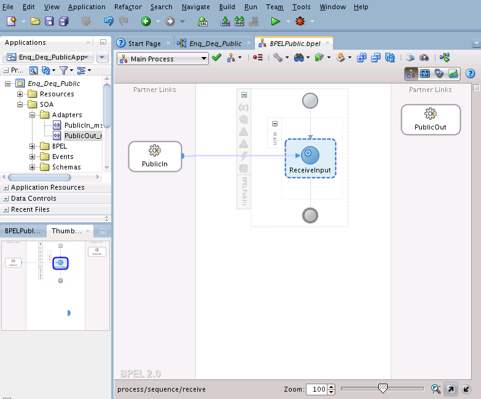The width and height of the screenshot is (481, 399).
Task: Click the Zoom slider handle
Action: click(x=383, y=389)
